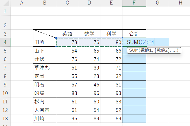Select the cell with name 田所
Screen dimensions: 190x126
coord(44,42)
